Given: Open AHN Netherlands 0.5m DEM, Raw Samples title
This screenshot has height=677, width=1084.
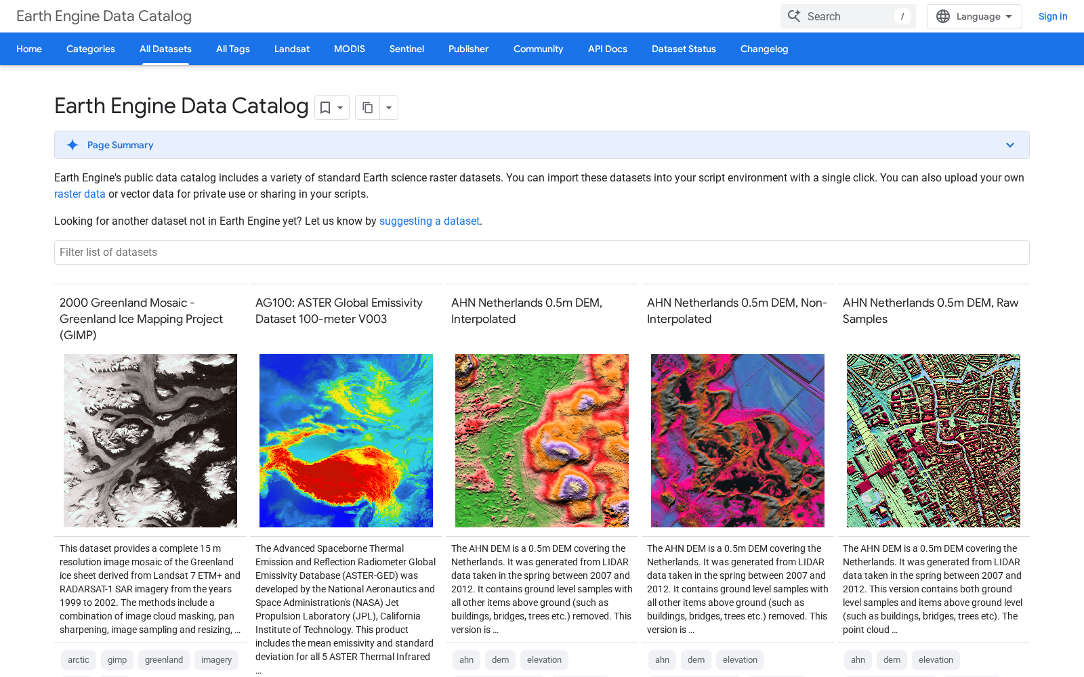Looking at the screenshot, I should [930, 311].
